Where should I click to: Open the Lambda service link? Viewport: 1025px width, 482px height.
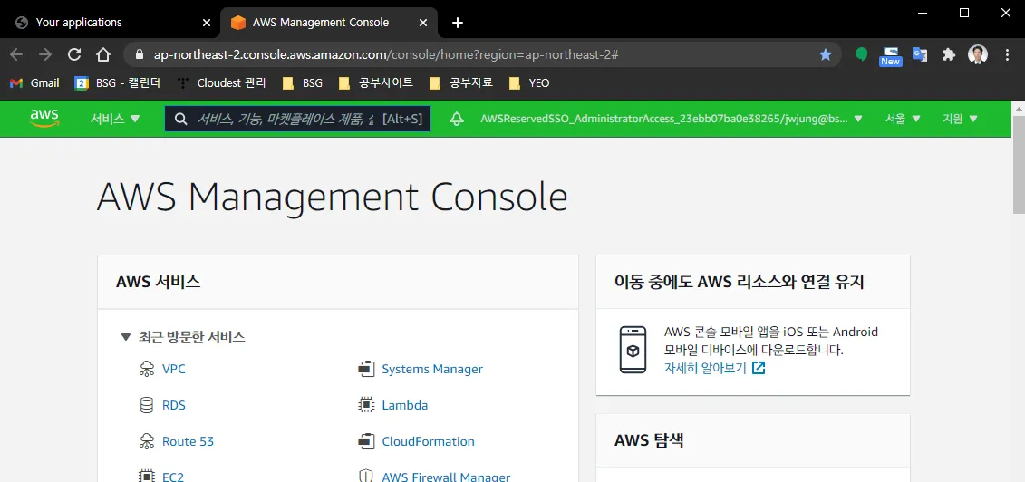pos(404,405)
